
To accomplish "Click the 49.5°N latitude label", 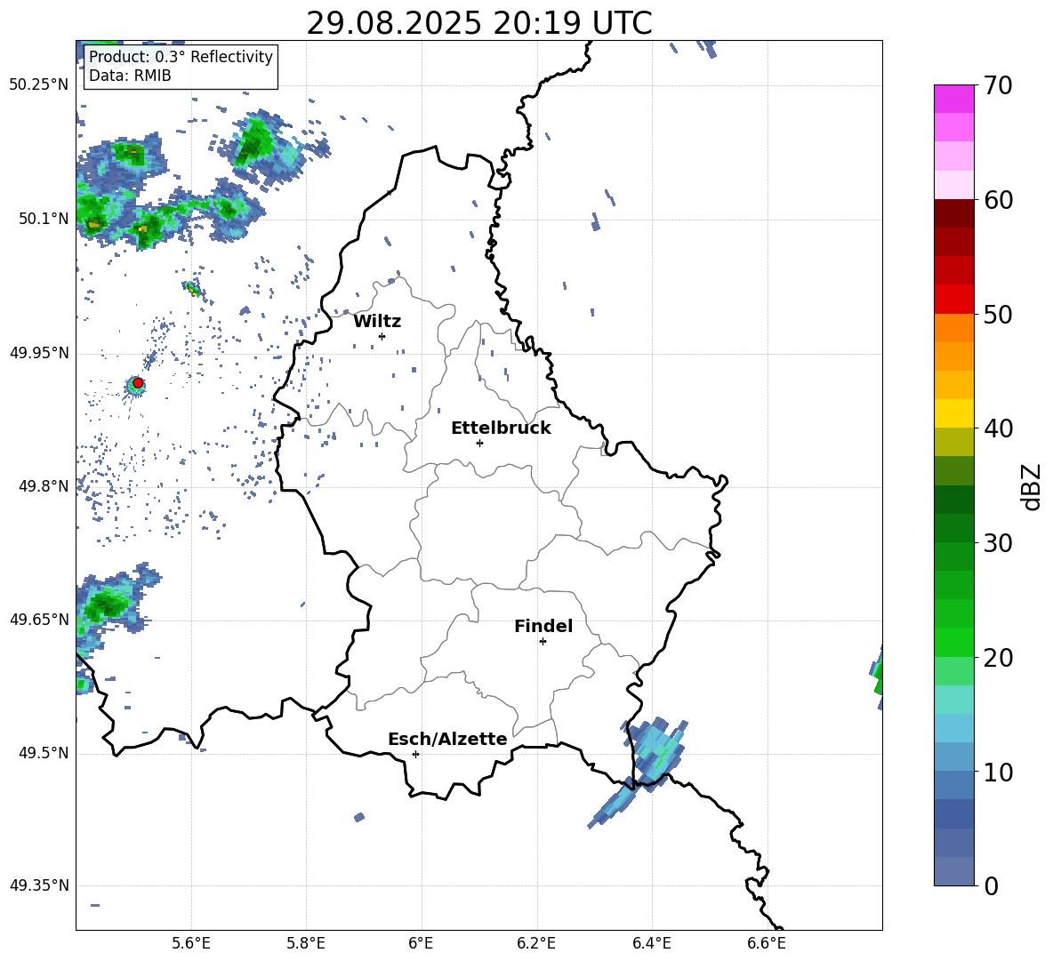I will tap(44, 753).
